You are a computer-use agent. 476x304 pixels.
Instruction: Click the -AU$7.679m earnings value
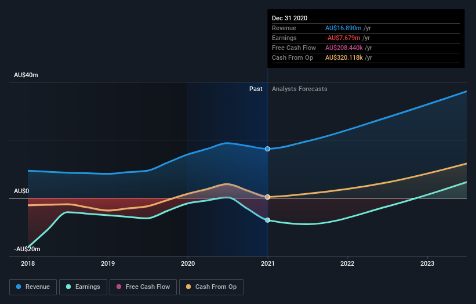[343, 38]
